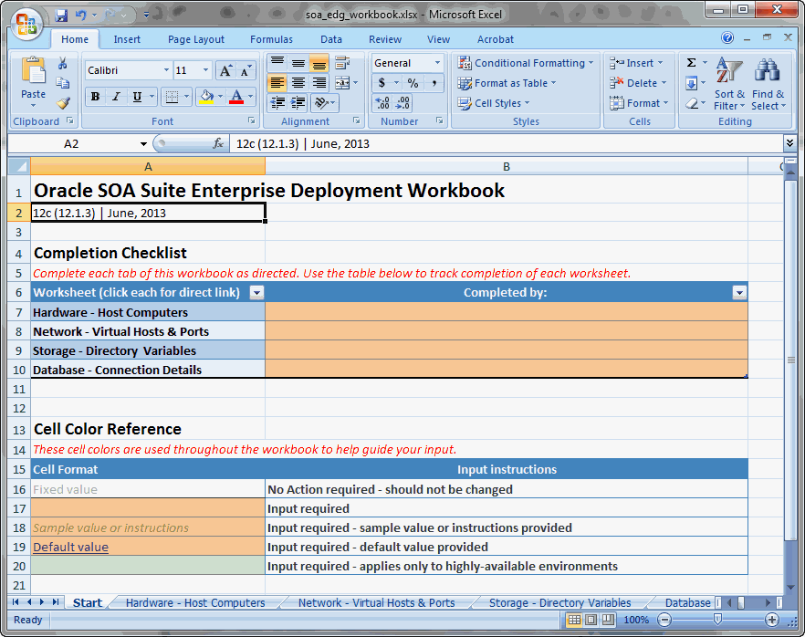Apply Comma Style format
The width and height of the screenshot is (805, 637).
[434, 83]
